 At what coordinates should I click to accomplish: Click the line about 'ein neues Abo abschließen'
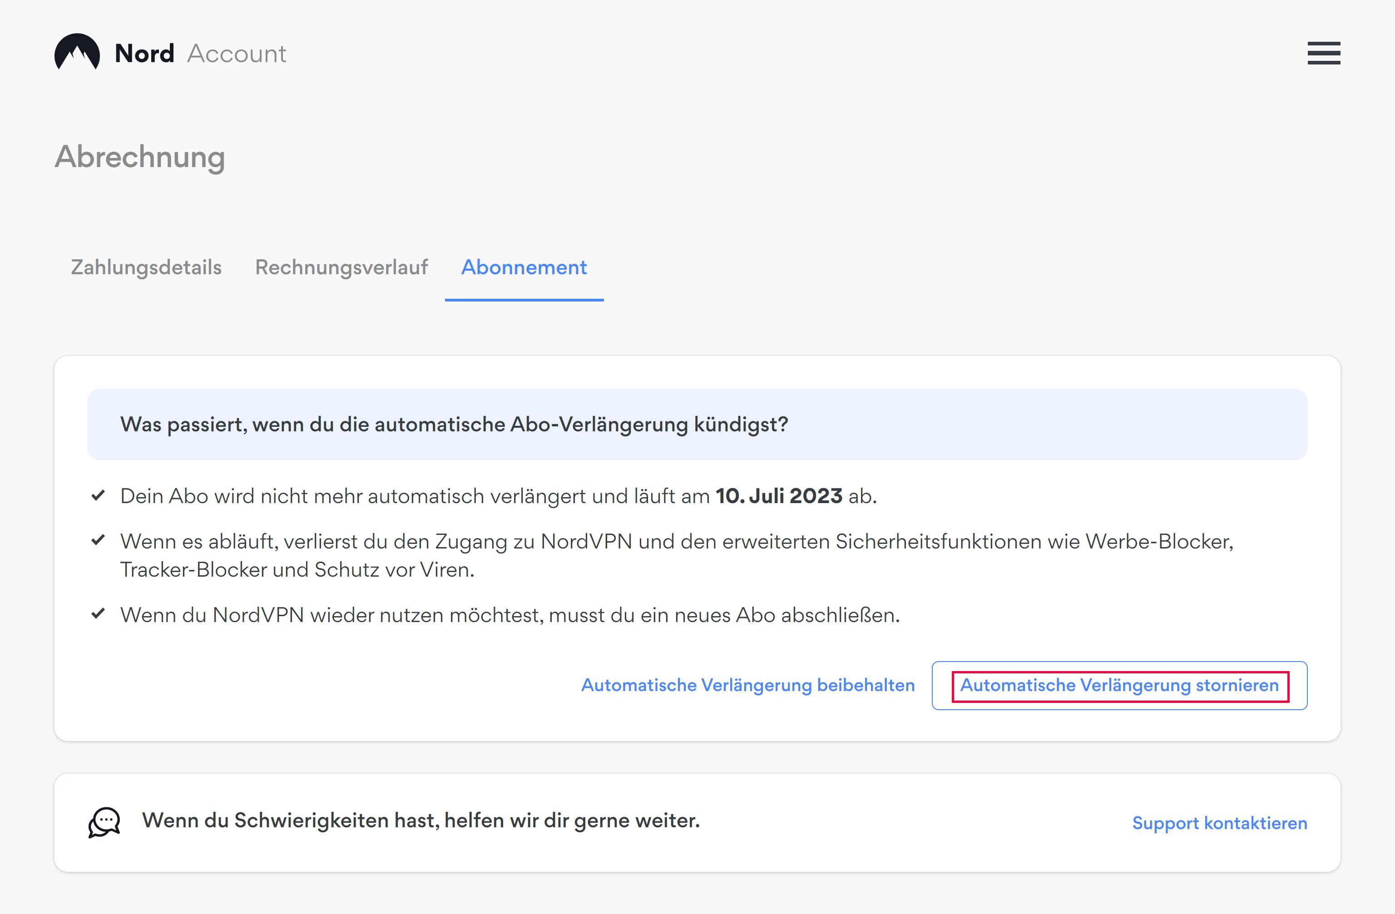(510, 615)
